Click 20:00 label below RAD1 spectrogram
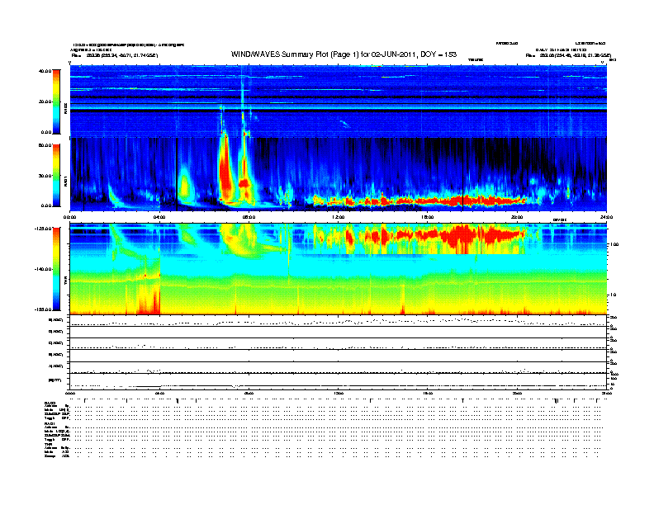Screen dimensions: 654x505 point(517,217)
